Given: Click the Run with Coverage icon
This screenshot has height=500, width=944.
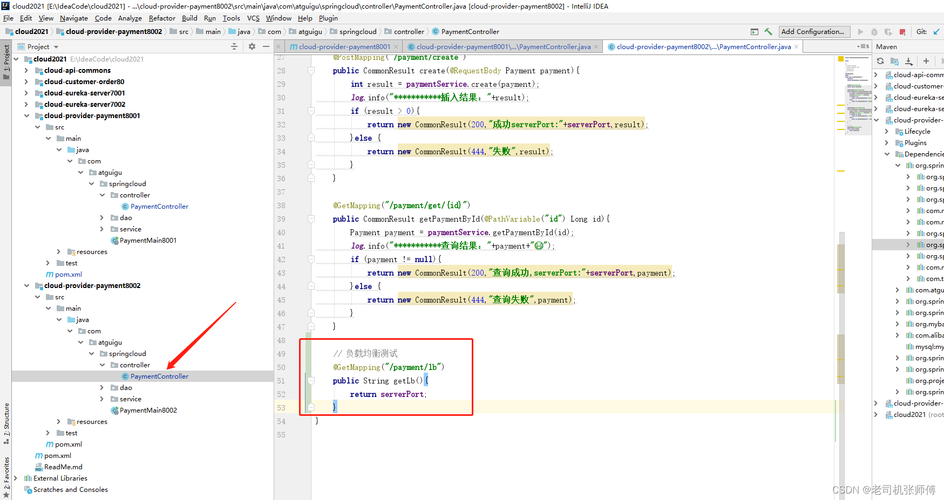Looking at the screenshot, I should [888, 32].
